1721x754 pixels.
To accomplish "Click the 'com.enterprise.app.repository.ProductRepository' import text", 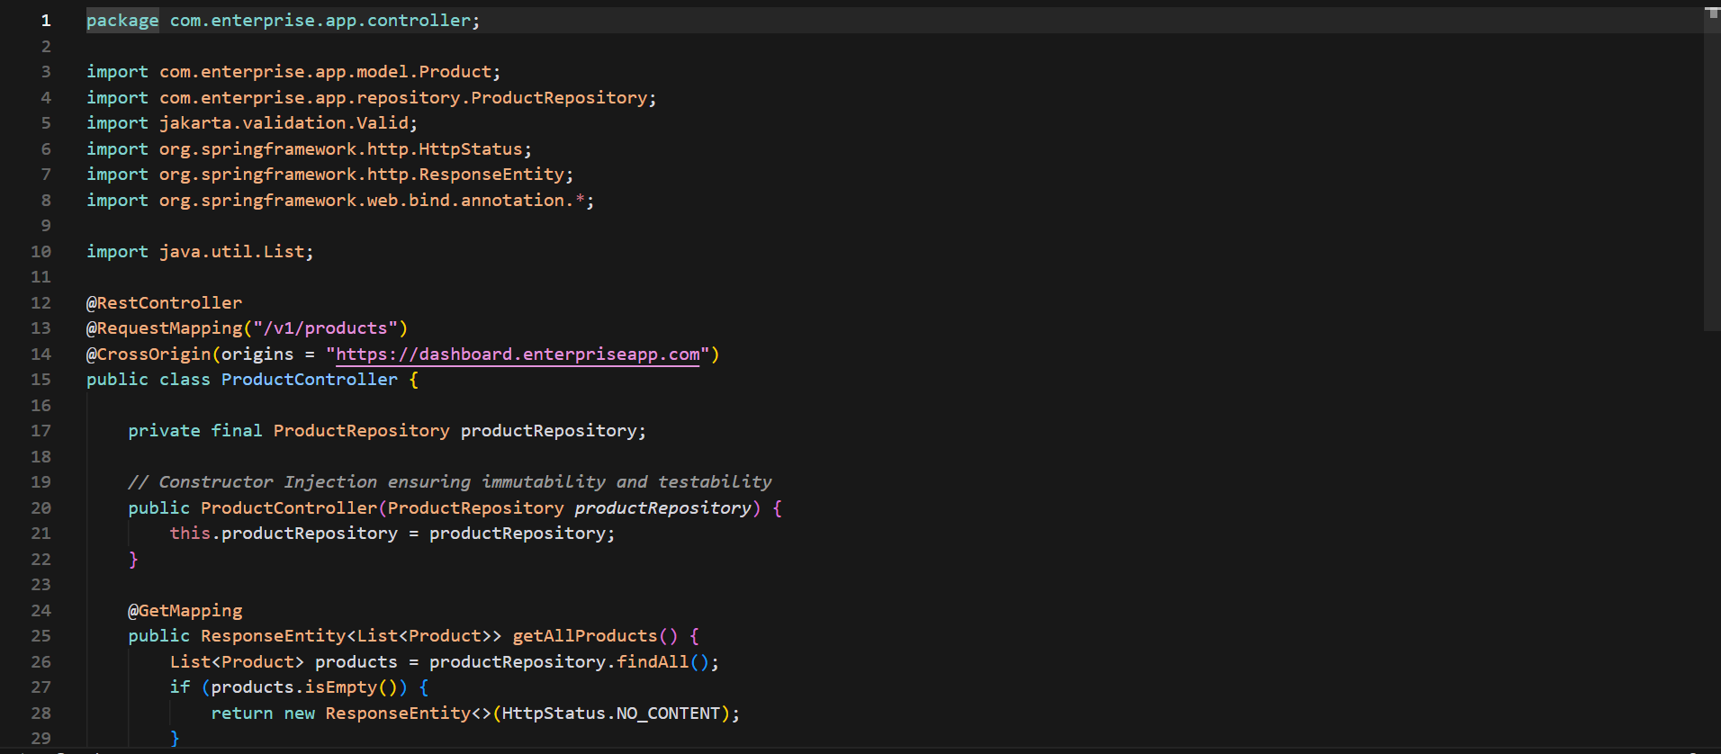I will [404, 98].
